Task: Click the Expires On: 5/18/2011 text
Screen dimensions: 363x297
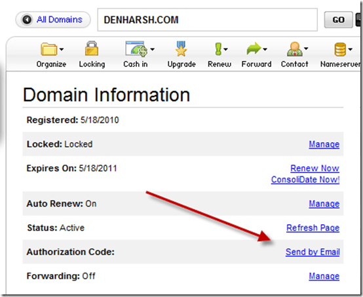Action: pos(72,168)
